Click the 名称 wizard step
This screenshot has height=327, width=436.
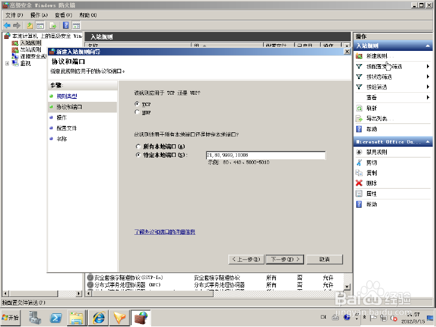click(x=61, y=139)
